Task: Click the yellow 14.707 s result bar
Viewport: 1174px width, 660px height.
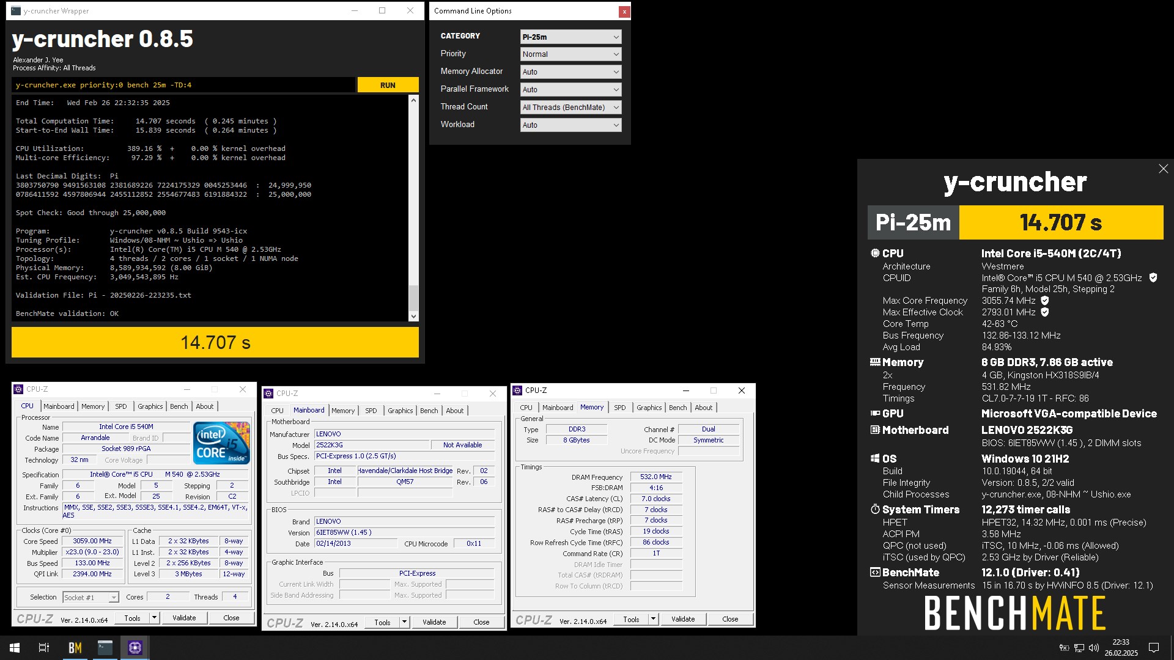Action: coord(215,342)
